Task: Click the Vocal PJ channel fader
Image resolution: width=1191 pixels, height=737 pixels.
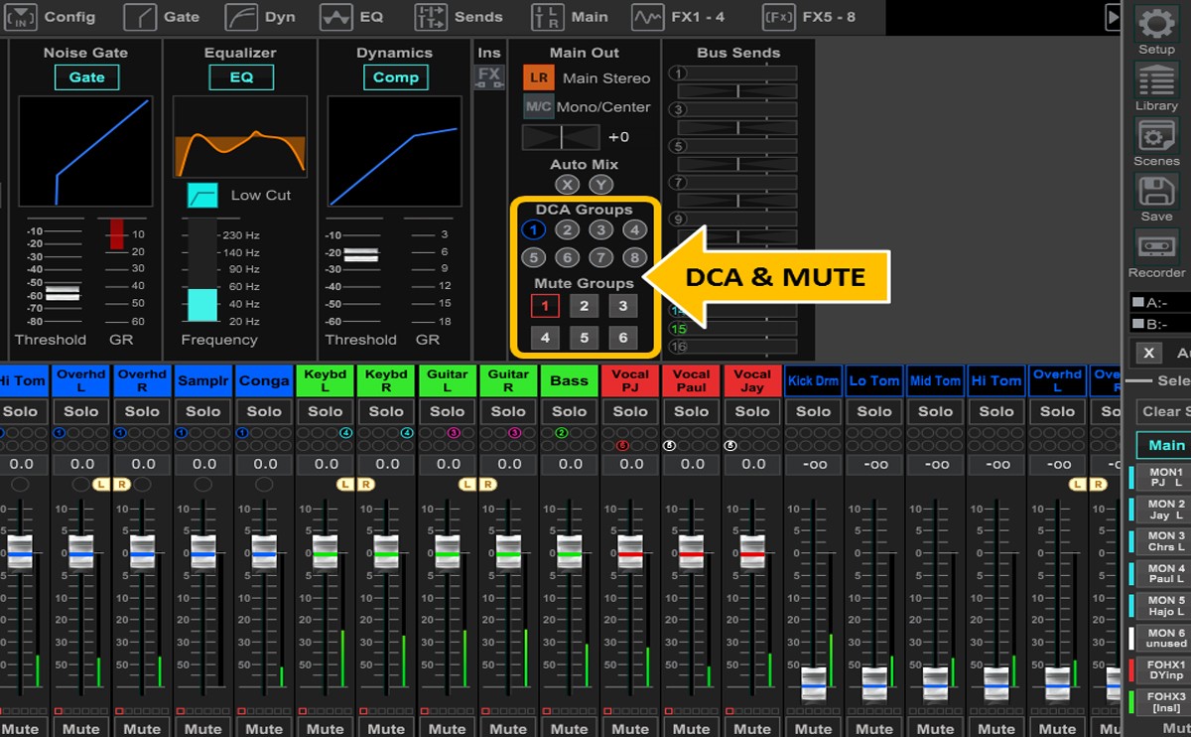Action: pyautogui.click(x=630, y=552)
